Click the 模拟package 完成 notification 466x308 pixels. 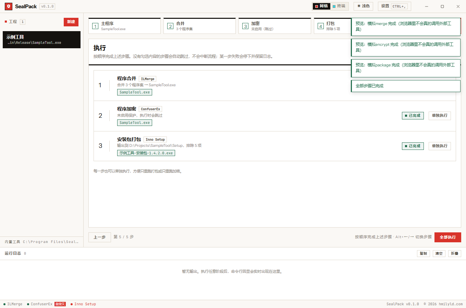coord(406,68)
